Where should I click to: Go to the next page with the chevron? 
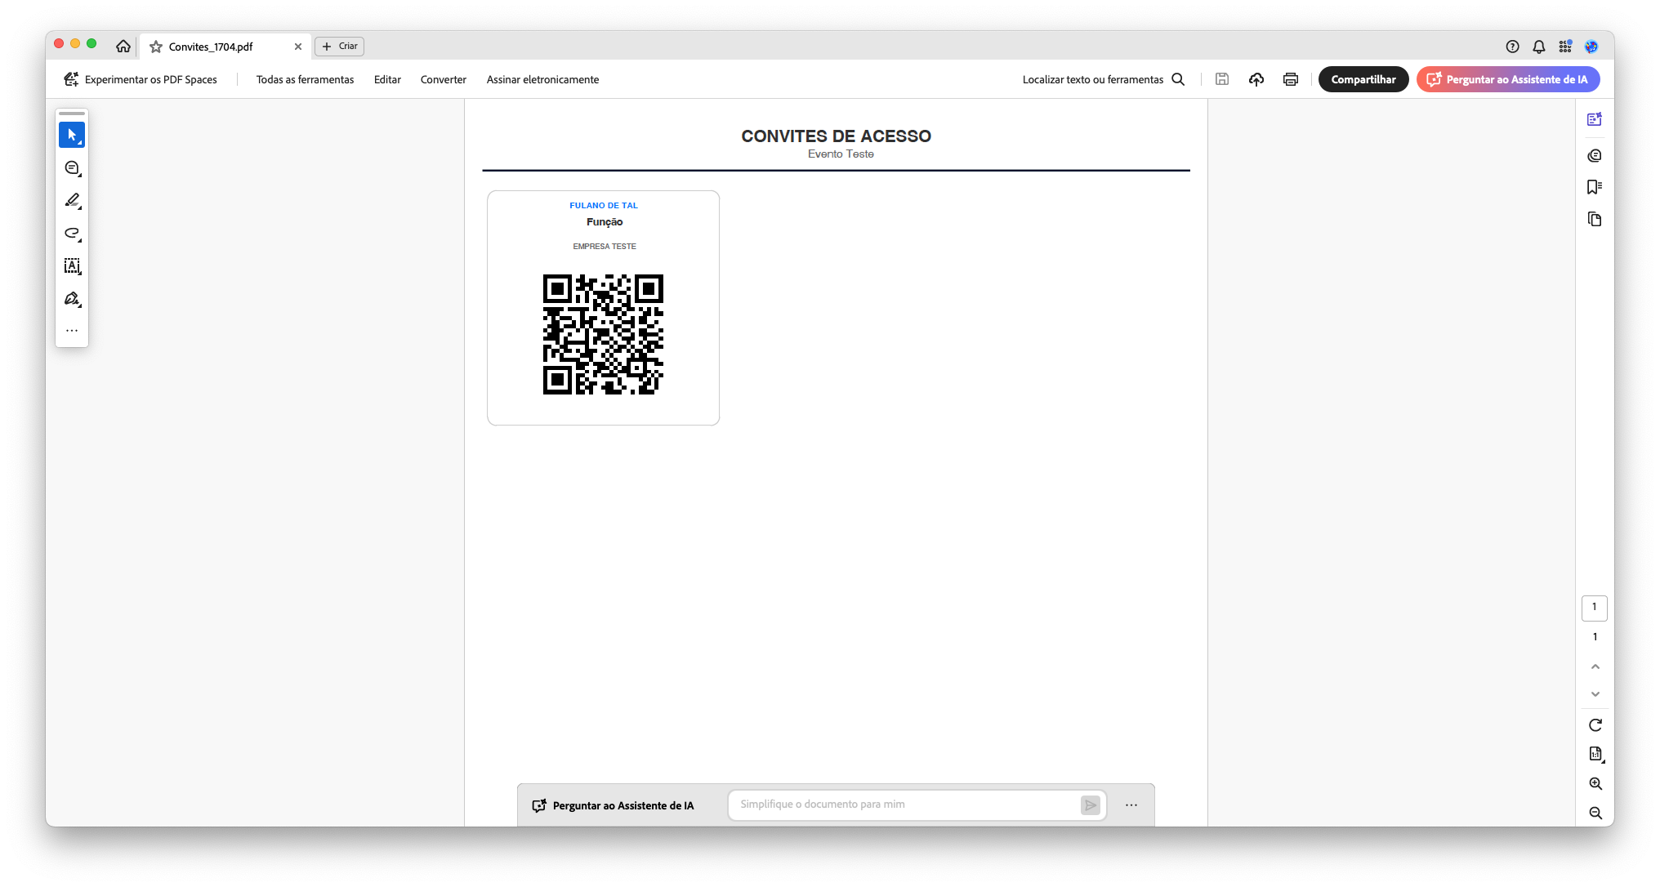coord(1595,693)
